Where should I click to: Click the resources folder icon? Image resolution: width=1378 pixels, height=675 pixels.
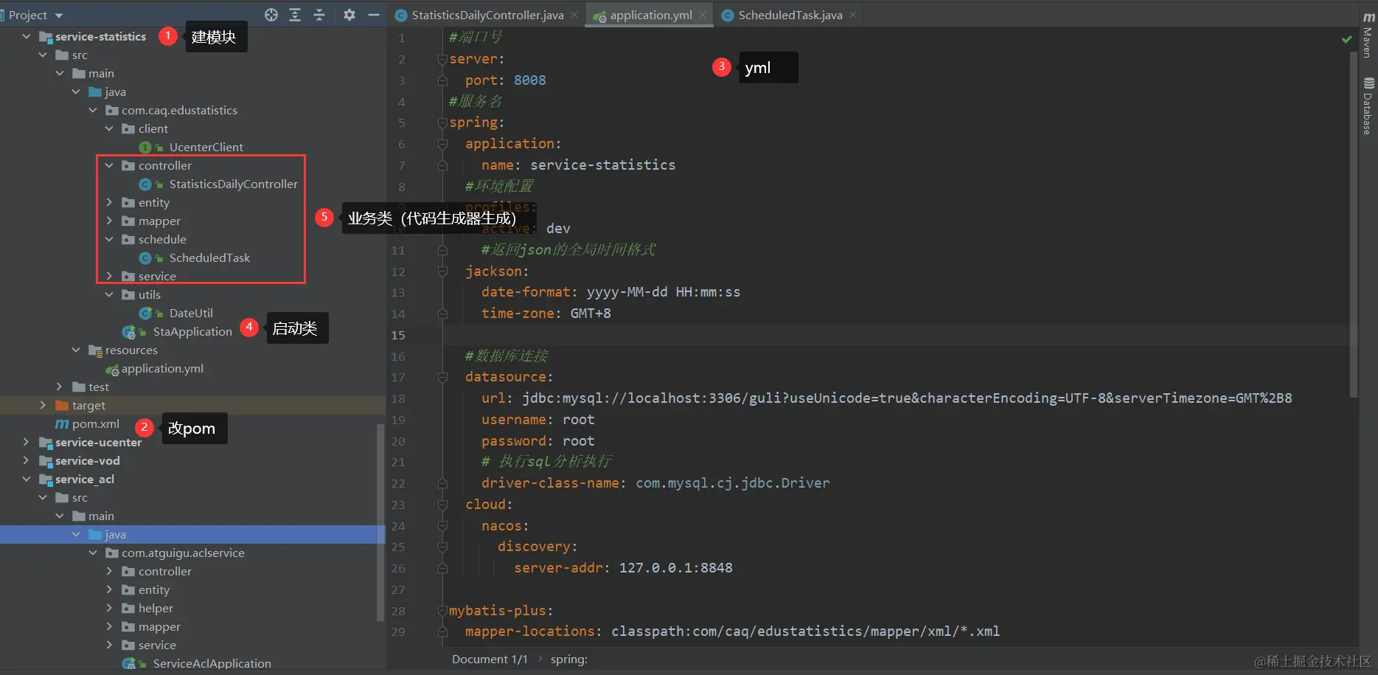pyautogui.click(x=95, y=350)
